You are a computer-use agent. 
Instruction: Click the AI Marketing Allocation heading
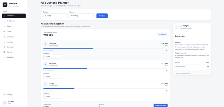(x=53, y=24)
